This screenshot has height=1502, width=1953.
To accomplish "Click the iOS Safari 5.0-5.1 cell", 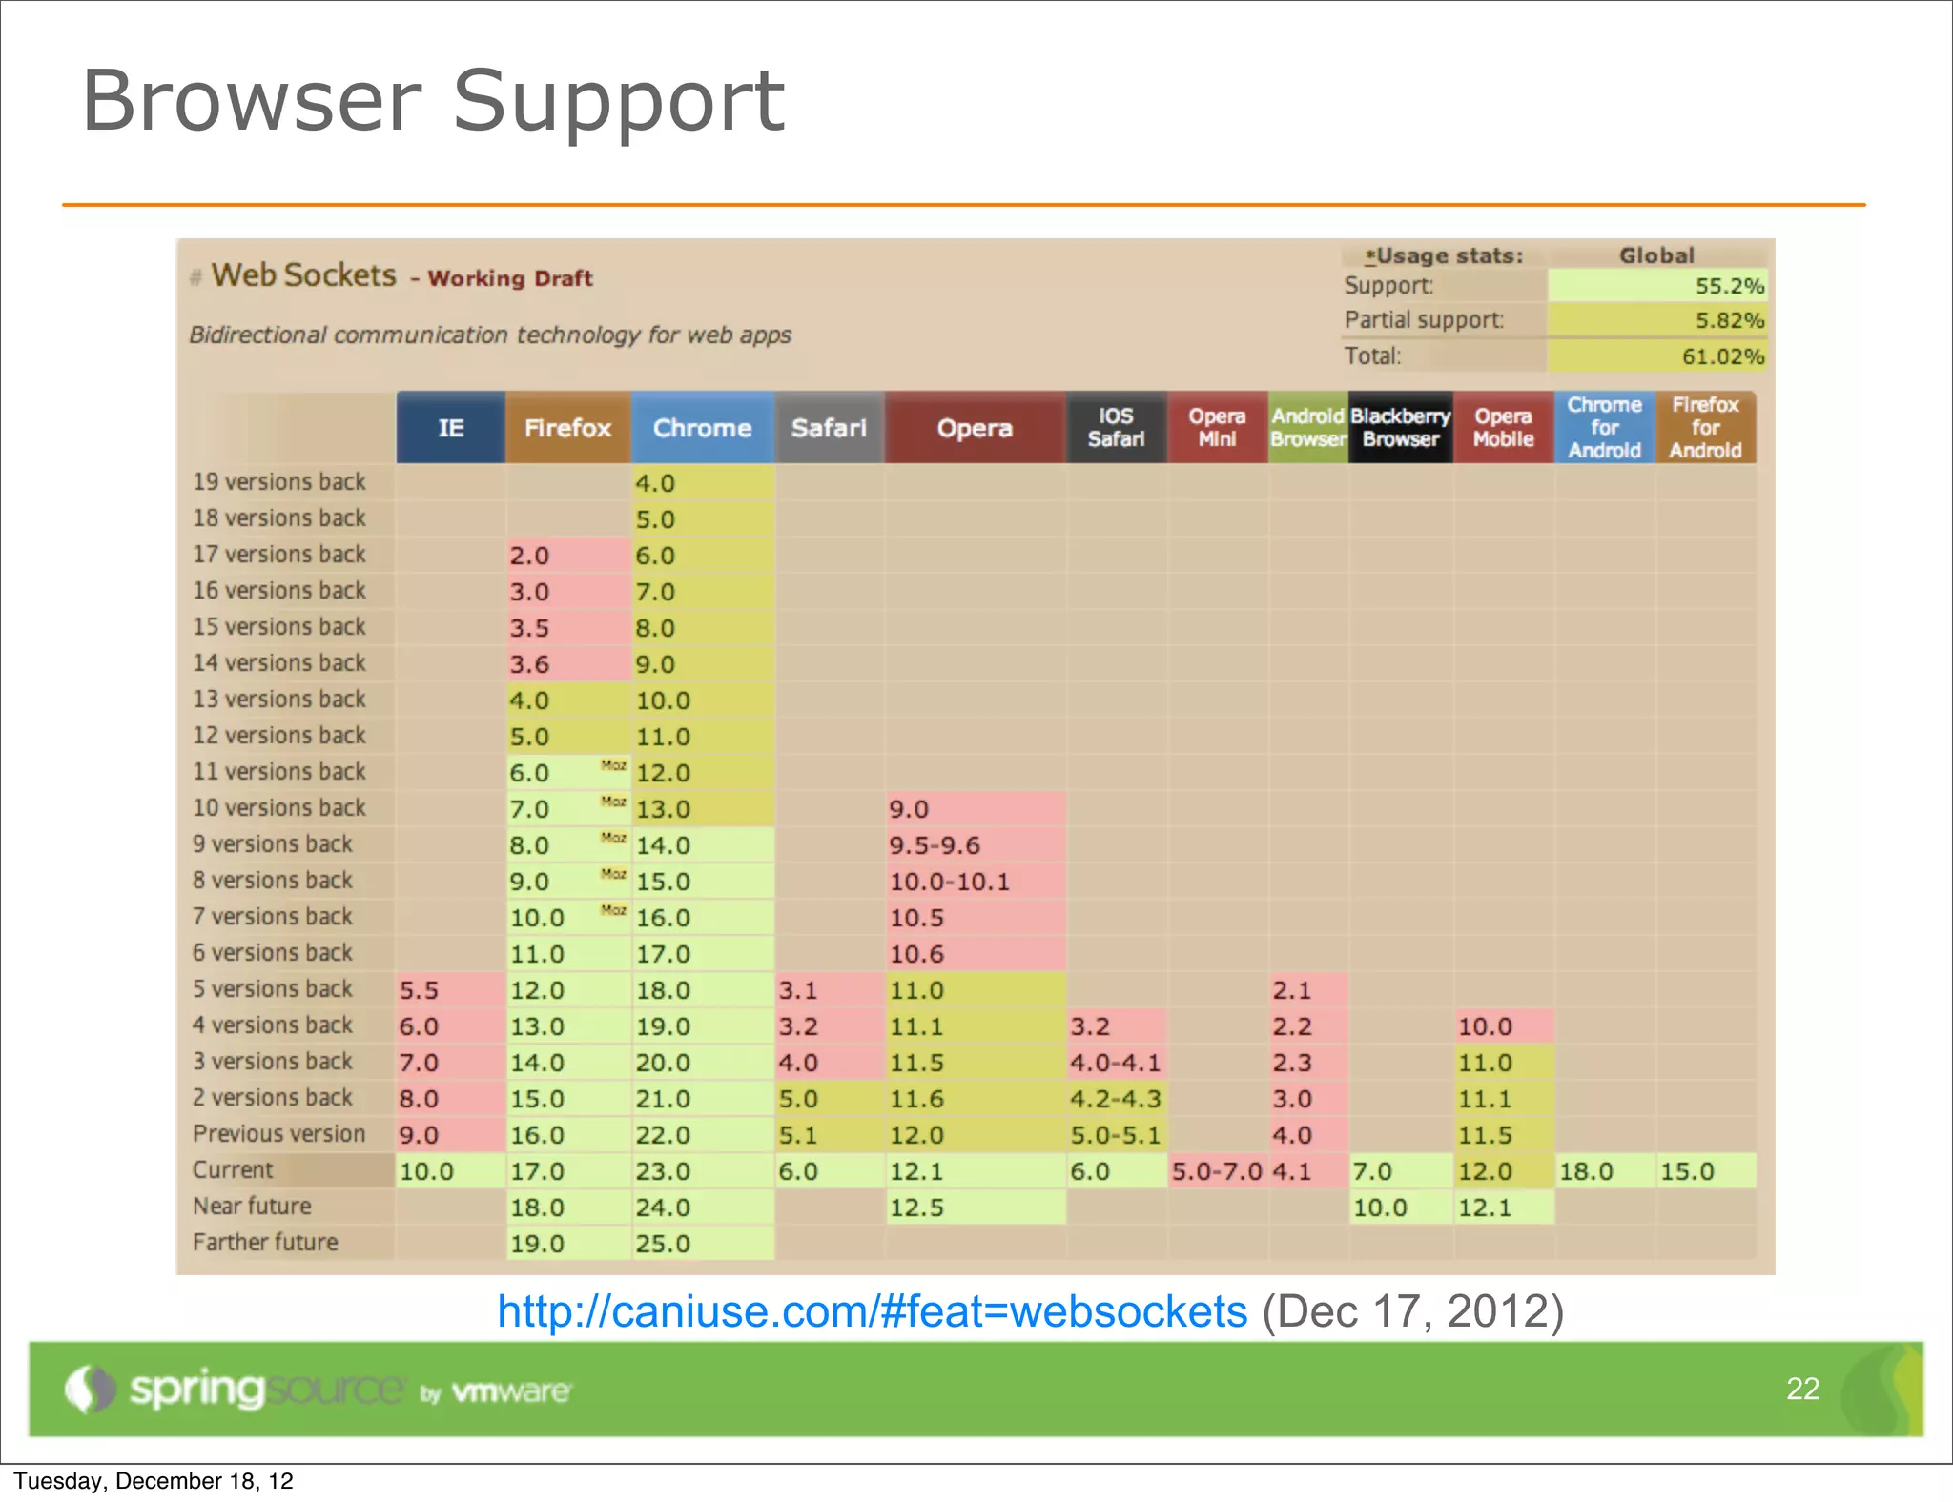I will [x=1117, y=1135].
